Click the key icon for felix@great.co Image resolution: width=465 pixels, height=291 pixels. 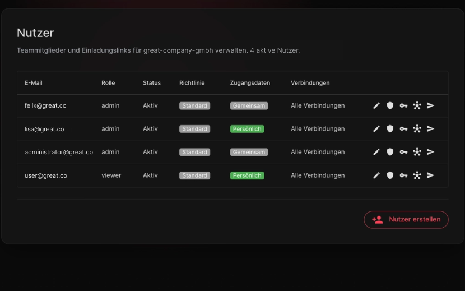coord(403,105)
